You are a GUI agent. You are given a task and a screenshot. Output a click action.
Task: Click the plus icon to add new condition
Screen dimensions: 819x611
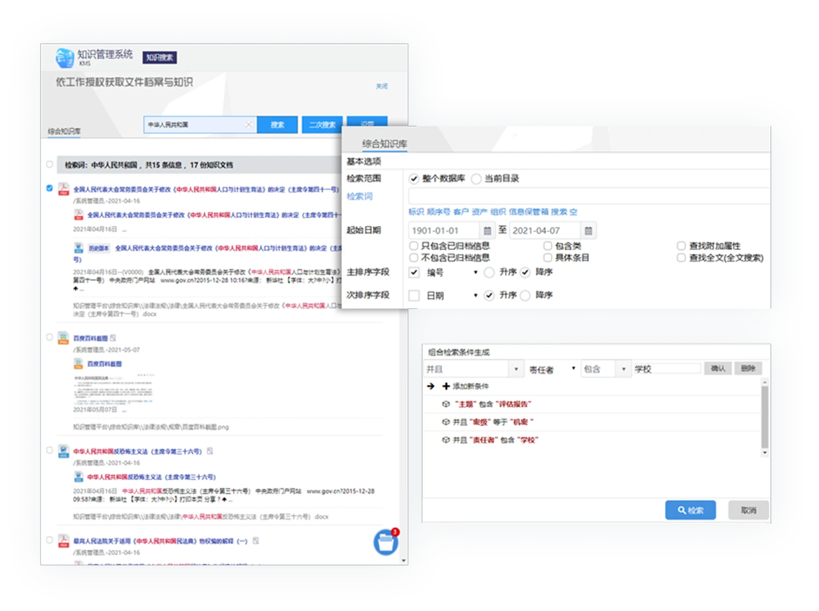point(446,386)
